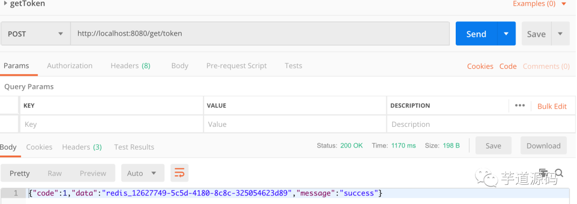Viewport: 577px width, 204px height.
Task: Open the request Headers (8) tab
Action: tap(130, 66)
